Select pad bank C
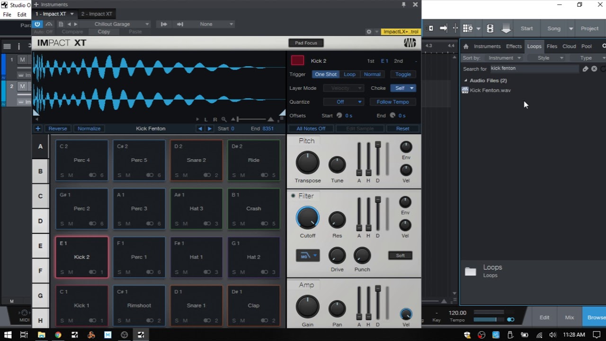This screenshot has height=341, width=606. click(40, 196)
